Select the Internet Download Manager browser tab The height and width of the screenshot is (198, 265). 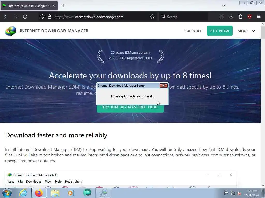pos(29,6)
